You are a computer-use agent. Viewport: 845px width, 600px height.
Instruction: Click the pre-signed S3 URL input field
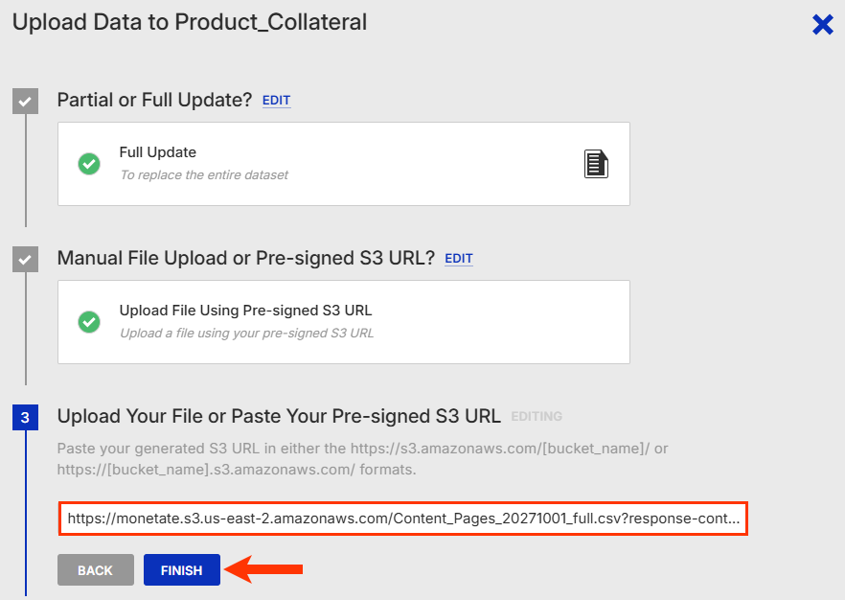[402, 519]
